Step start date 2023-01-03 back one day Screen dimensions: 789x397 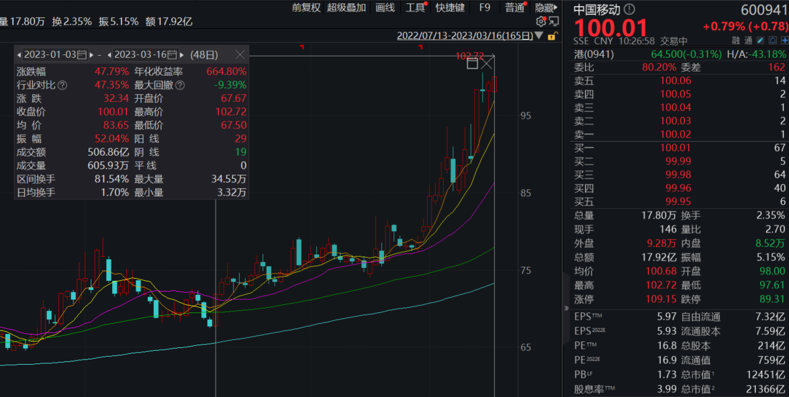pos(19,54)
